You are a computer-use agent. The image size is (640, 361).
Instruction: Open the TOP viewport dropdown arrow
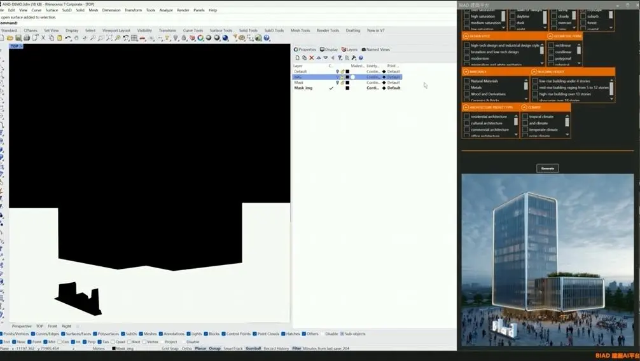point(22,46)
